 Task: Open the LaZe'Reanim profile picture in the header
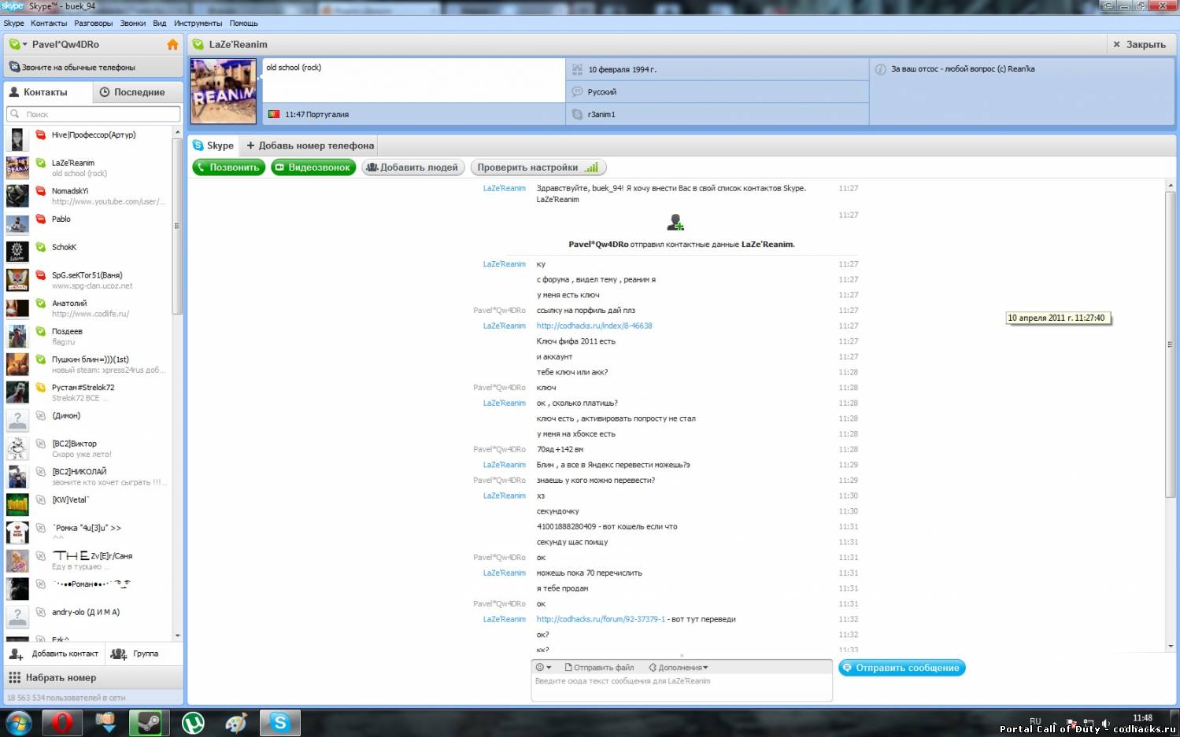[x=224, y=91]
